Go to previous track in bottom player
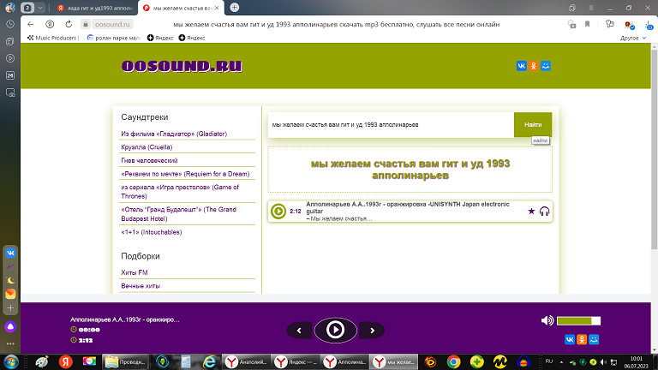658x370 pixels. (x=299, y=331)
